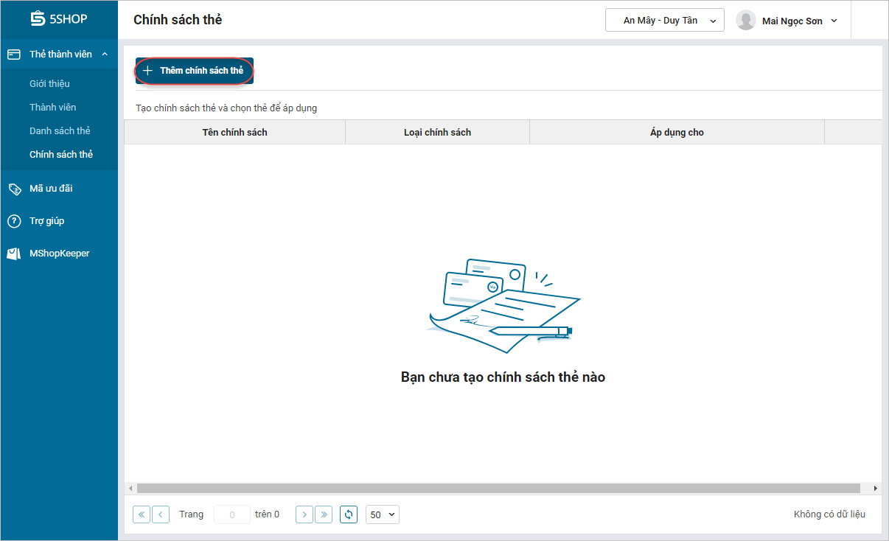Click the page number input field
889x541 pixels.
tap(231, 514)
